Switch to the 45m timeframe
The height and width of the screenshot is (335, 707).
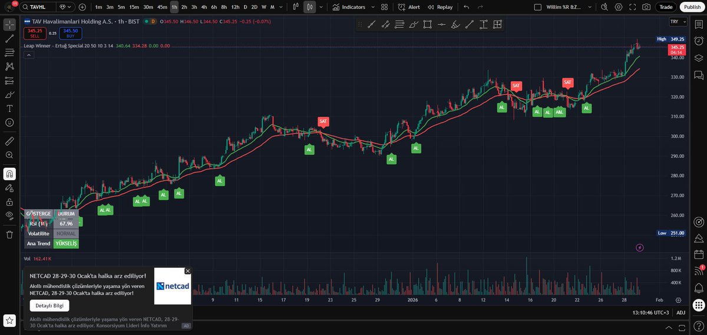pyautogui.click(x=163, y=7)
